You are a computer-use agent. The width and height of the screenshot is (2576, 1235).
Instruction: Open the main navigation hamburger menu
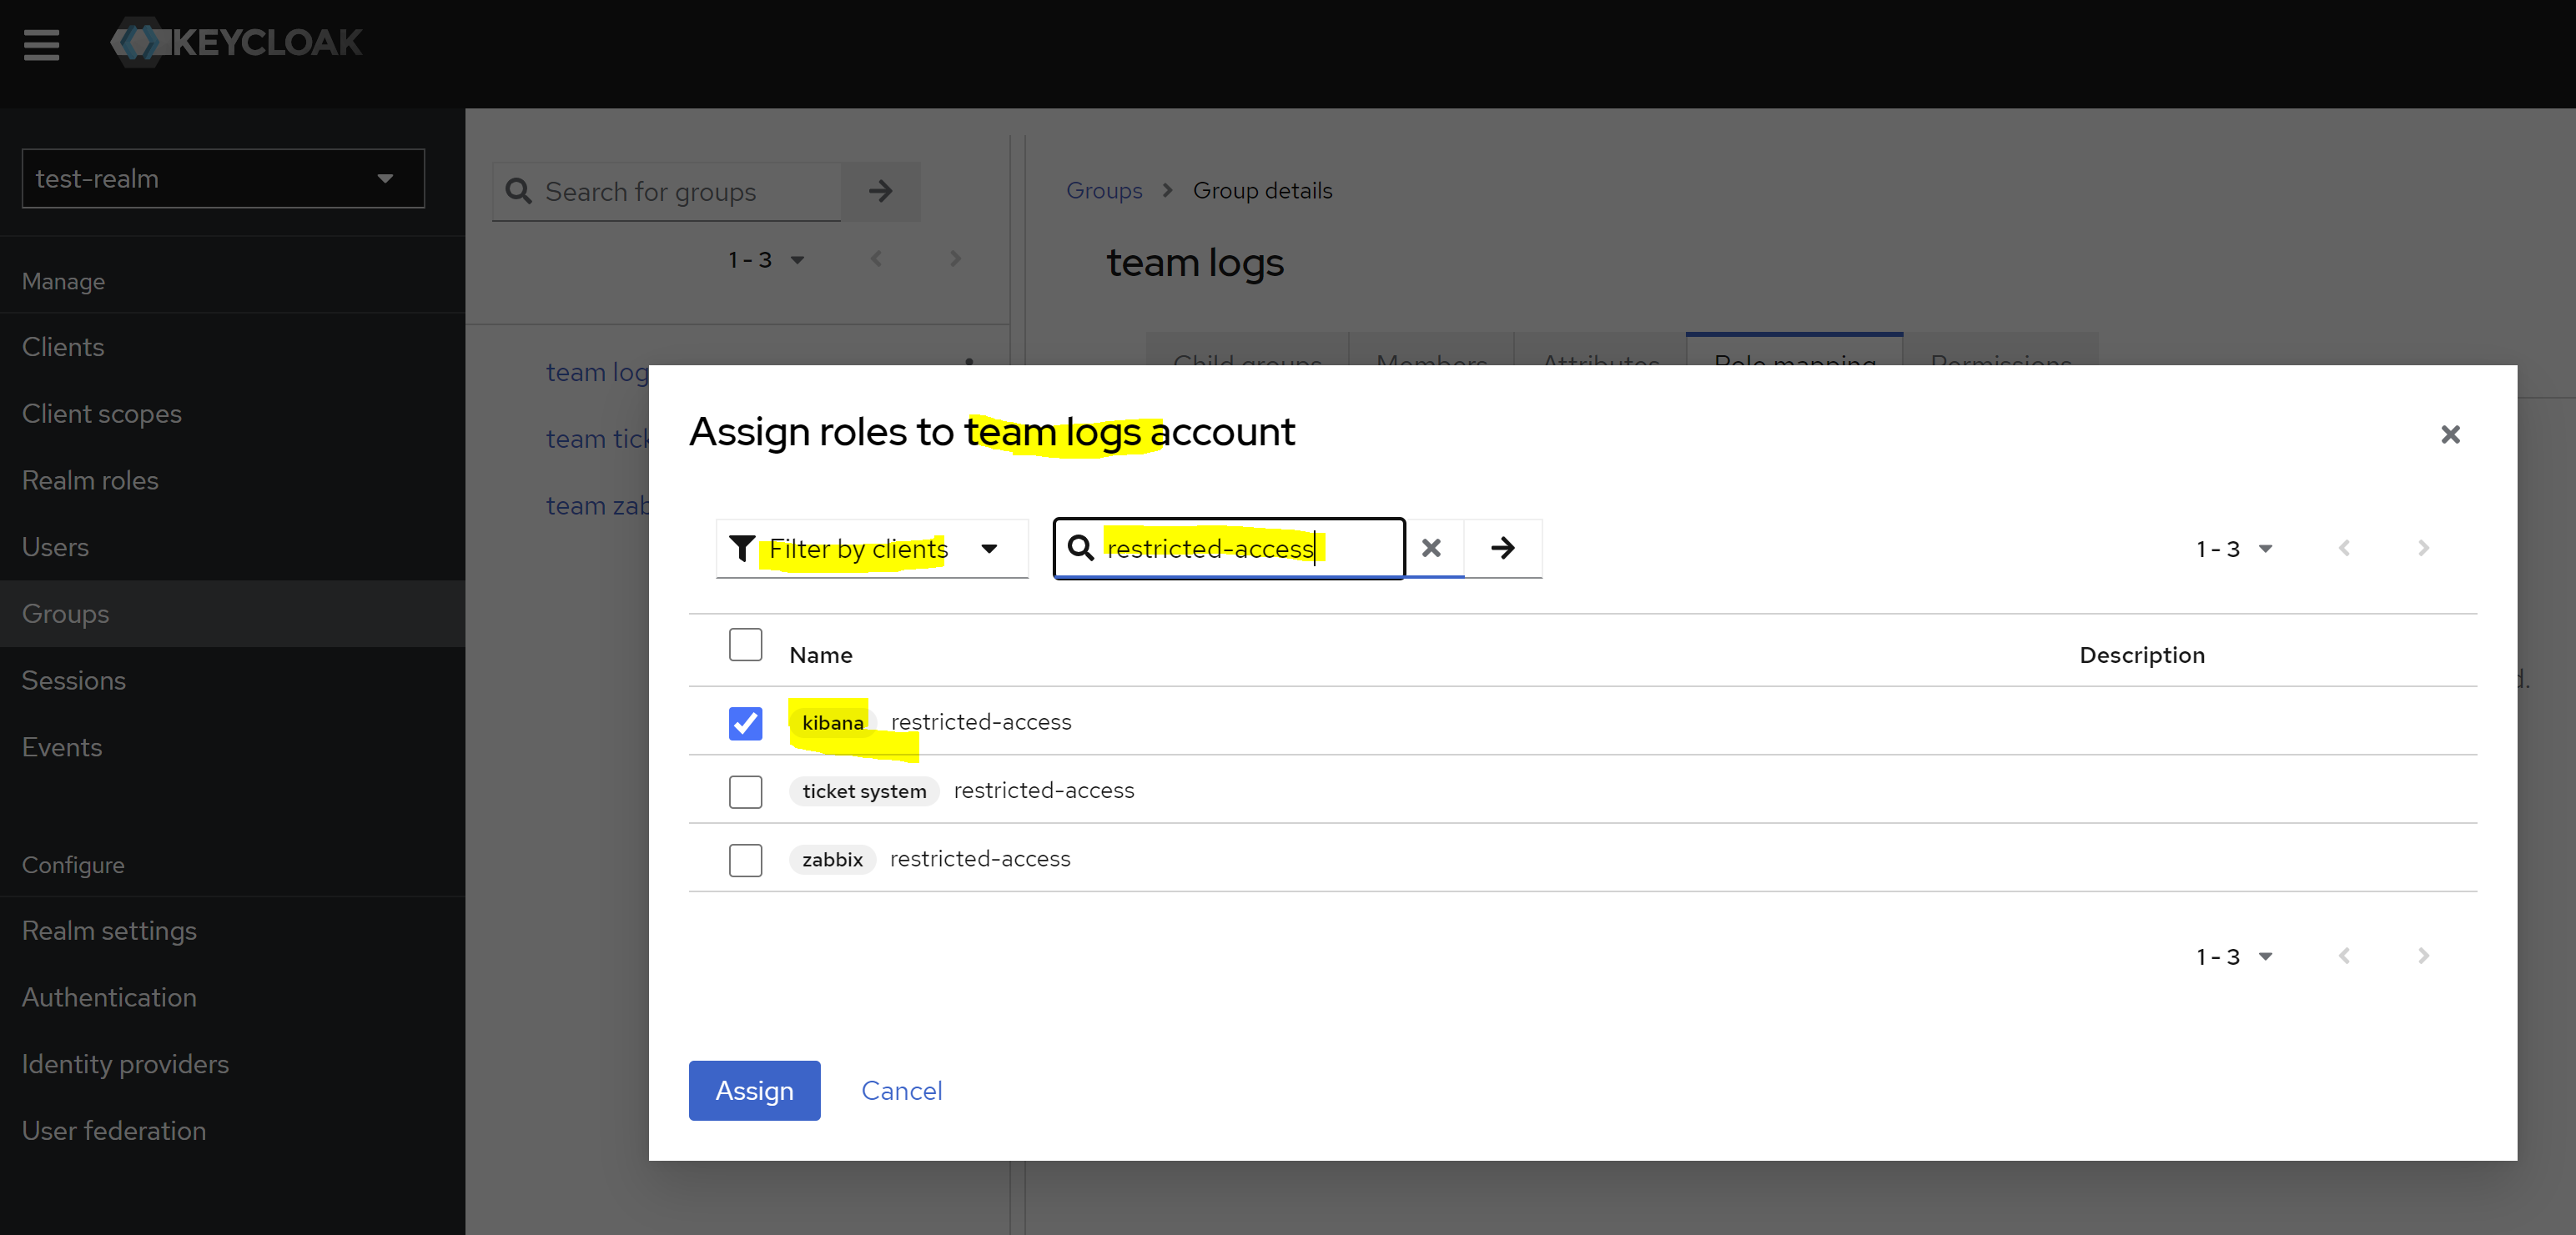click(x=42, y=44)
